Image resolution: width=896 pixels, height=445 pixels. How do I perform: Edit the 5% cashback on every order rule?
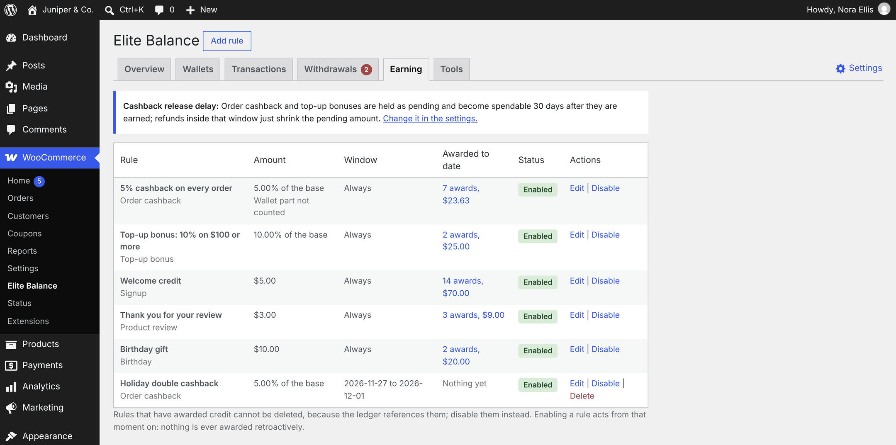[577, 188]
